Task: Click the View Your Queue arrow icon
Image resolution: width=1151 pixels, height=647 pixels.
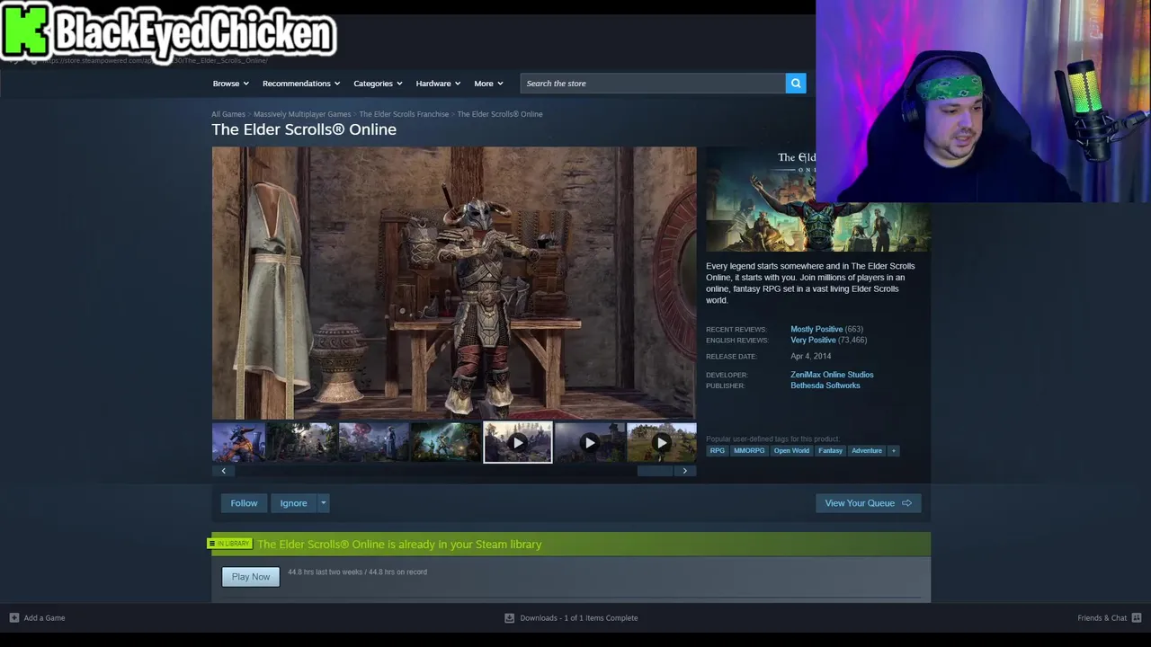Action: [906, 503]
